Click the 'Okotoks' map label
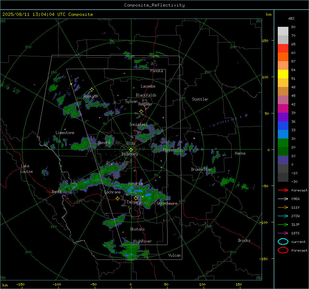309x289 pixels. click(137, 229)
